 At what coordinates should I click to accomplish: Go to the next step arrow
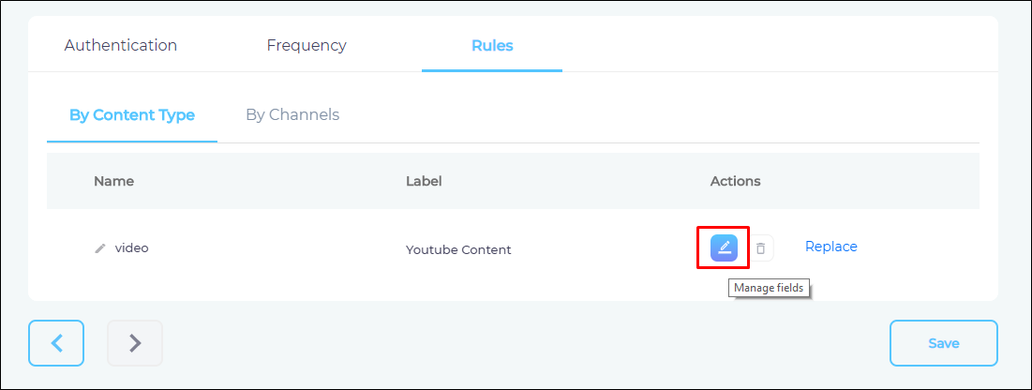click(x=135, y=343)
